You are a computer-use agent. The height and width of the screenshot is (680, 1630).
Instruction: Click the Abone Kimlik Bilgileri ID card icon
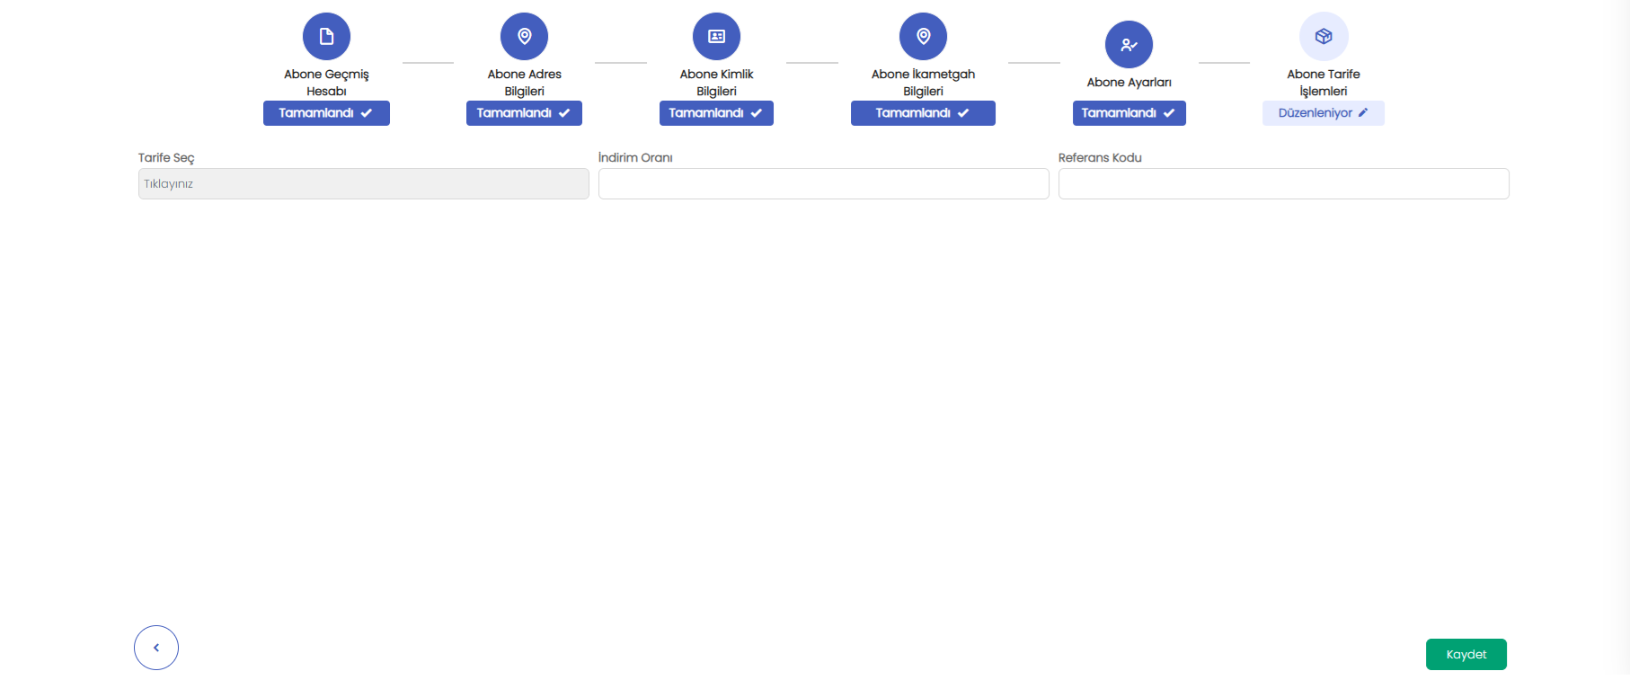coord(716,37)
